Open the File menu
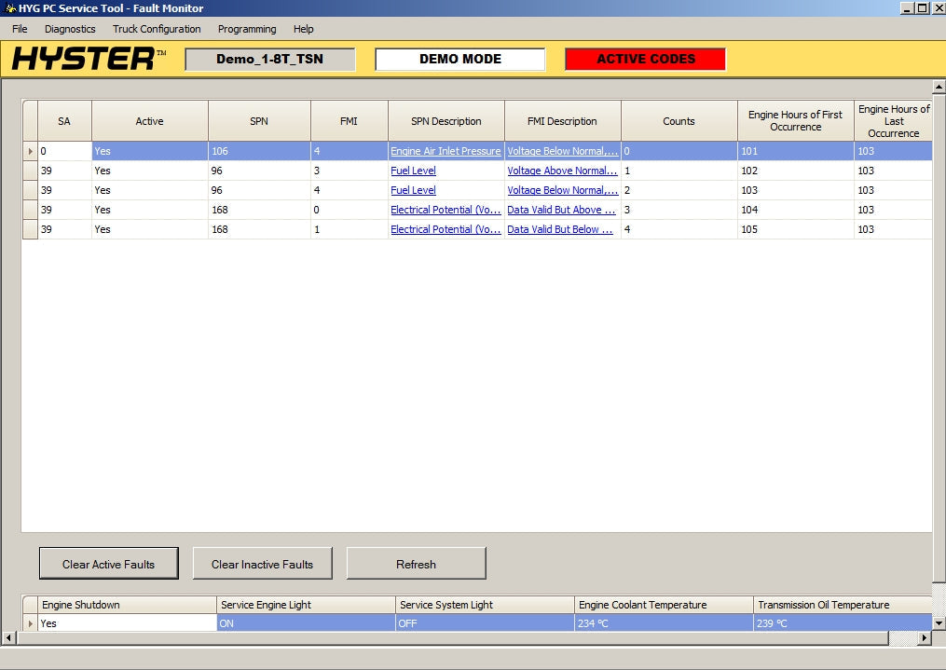Viewport: 946px width, 670px height. coord(20,29)
